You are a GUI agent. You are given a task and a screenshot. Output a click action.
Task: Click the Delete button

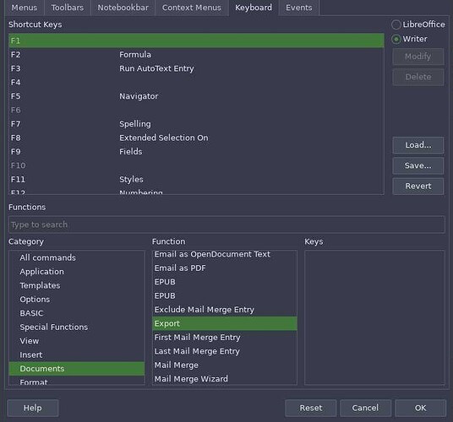418,77
